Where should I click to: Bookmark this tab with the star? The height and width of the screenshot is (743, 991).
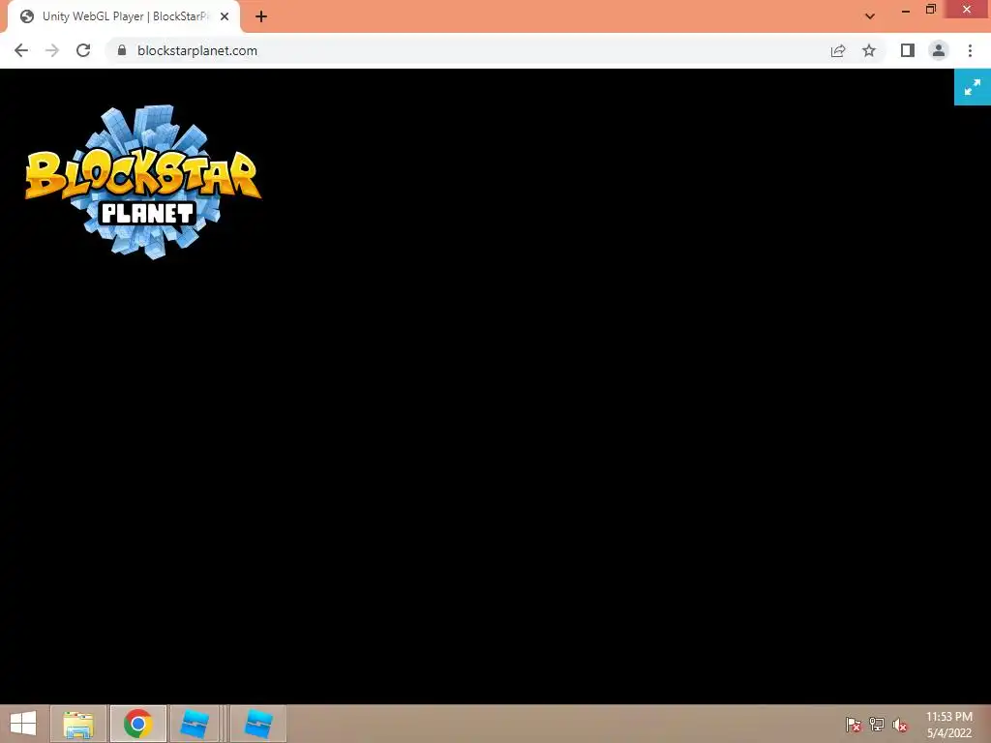(869, 50)
